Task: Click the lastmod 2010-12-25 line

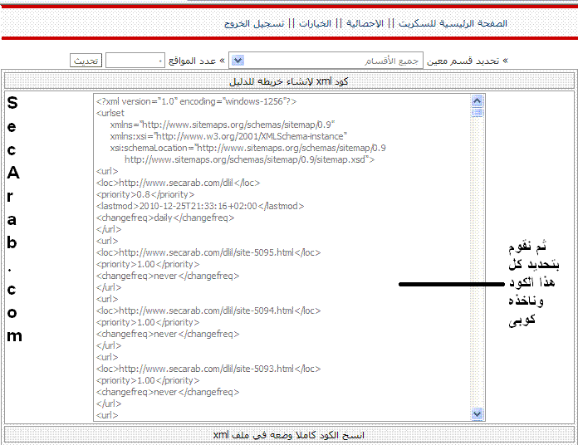Action: [x=199, y=206]
